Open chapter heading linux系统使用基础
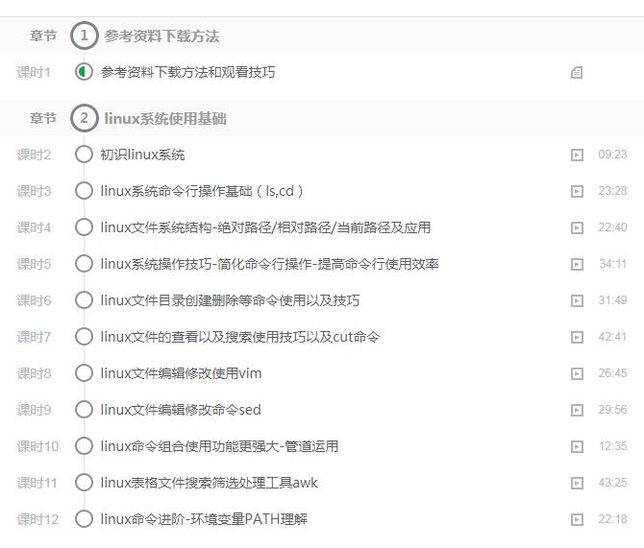This screenshot has width=644, height=548. [165, 119]
